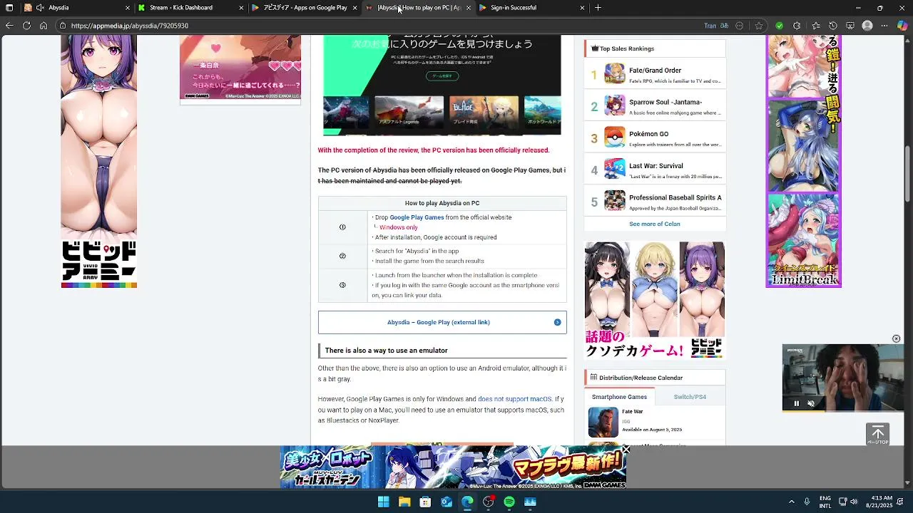The image size is (913, 513).
Task: Open the browser home page icon
Action: pos(44,26)
